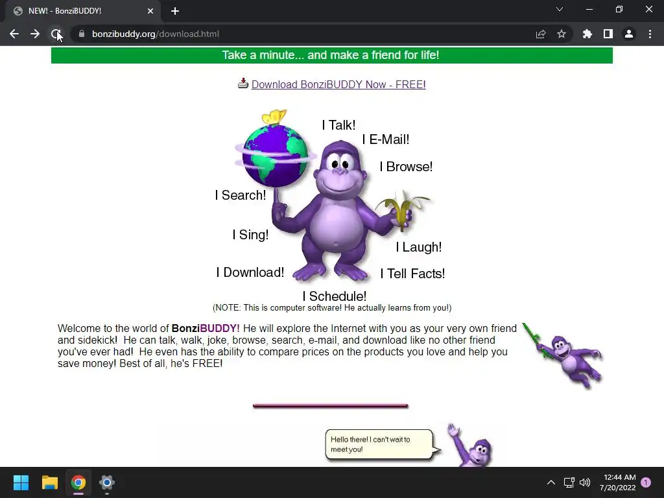Open a new browser tab
Screen dimensions: 664x498
point(175,11)
